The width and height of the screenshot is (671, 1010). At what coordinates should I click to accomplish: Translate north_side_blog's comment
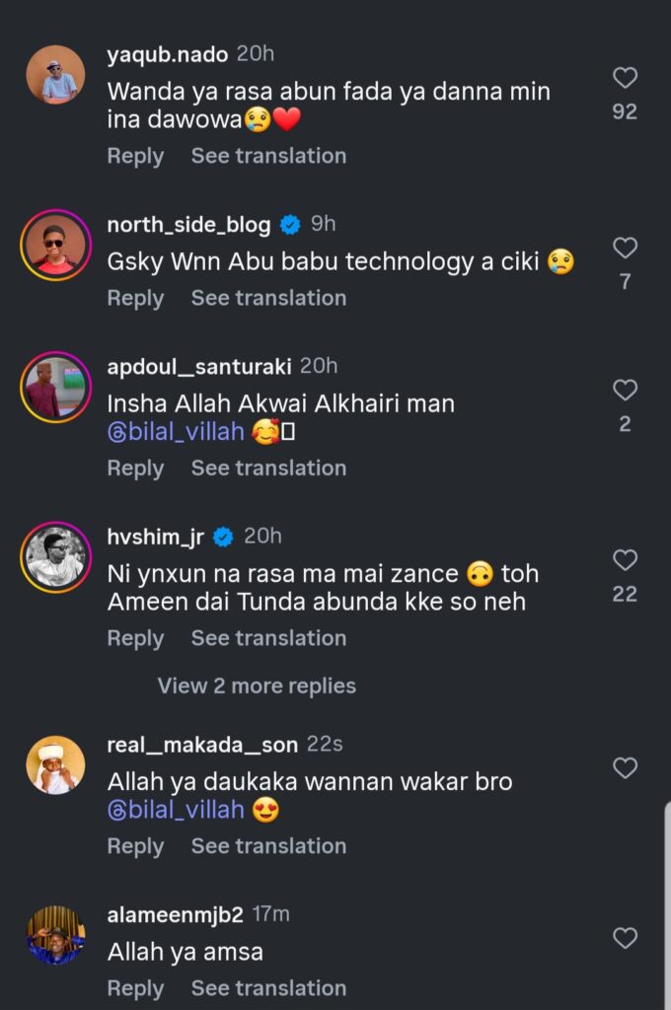pyautogui.click(x=268, y=298)
